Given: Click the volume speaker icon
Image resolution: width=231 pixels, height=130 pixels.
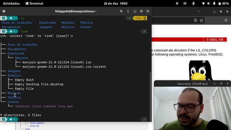Looking at the screenshot, I should point(209,3).
